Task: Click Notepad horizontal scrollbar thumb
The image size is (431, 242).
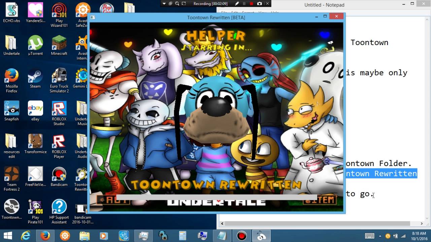Action: point(317,224)
